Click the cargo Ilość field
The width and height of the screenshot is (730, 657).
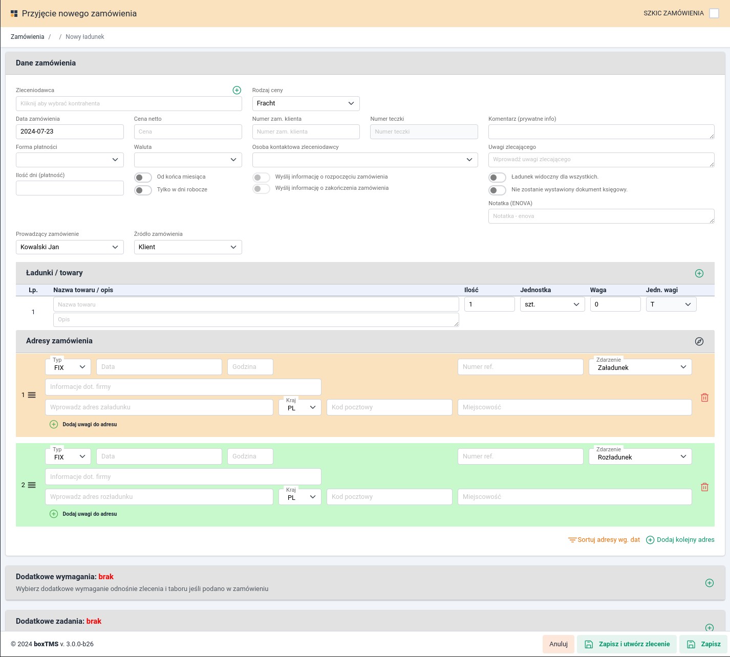coord(489,304)
